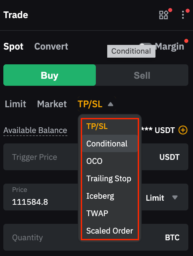The height and width of the screenshot is (256, 193).
Task: Open the widgets grid icon
Action: [164, 15]
